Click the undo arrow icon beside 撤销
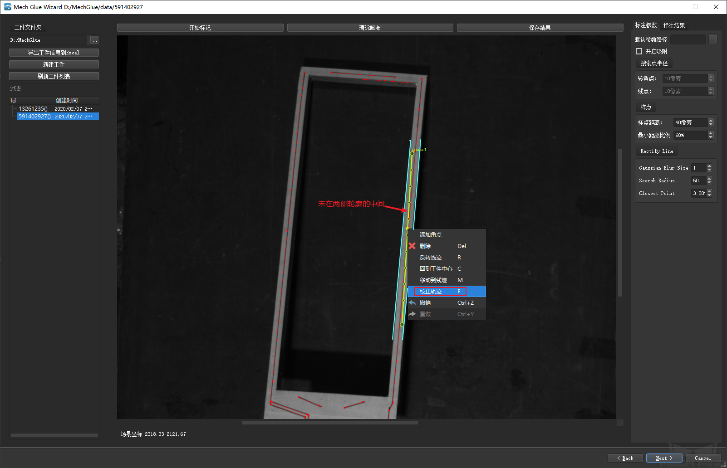 (x=412, y=302)
